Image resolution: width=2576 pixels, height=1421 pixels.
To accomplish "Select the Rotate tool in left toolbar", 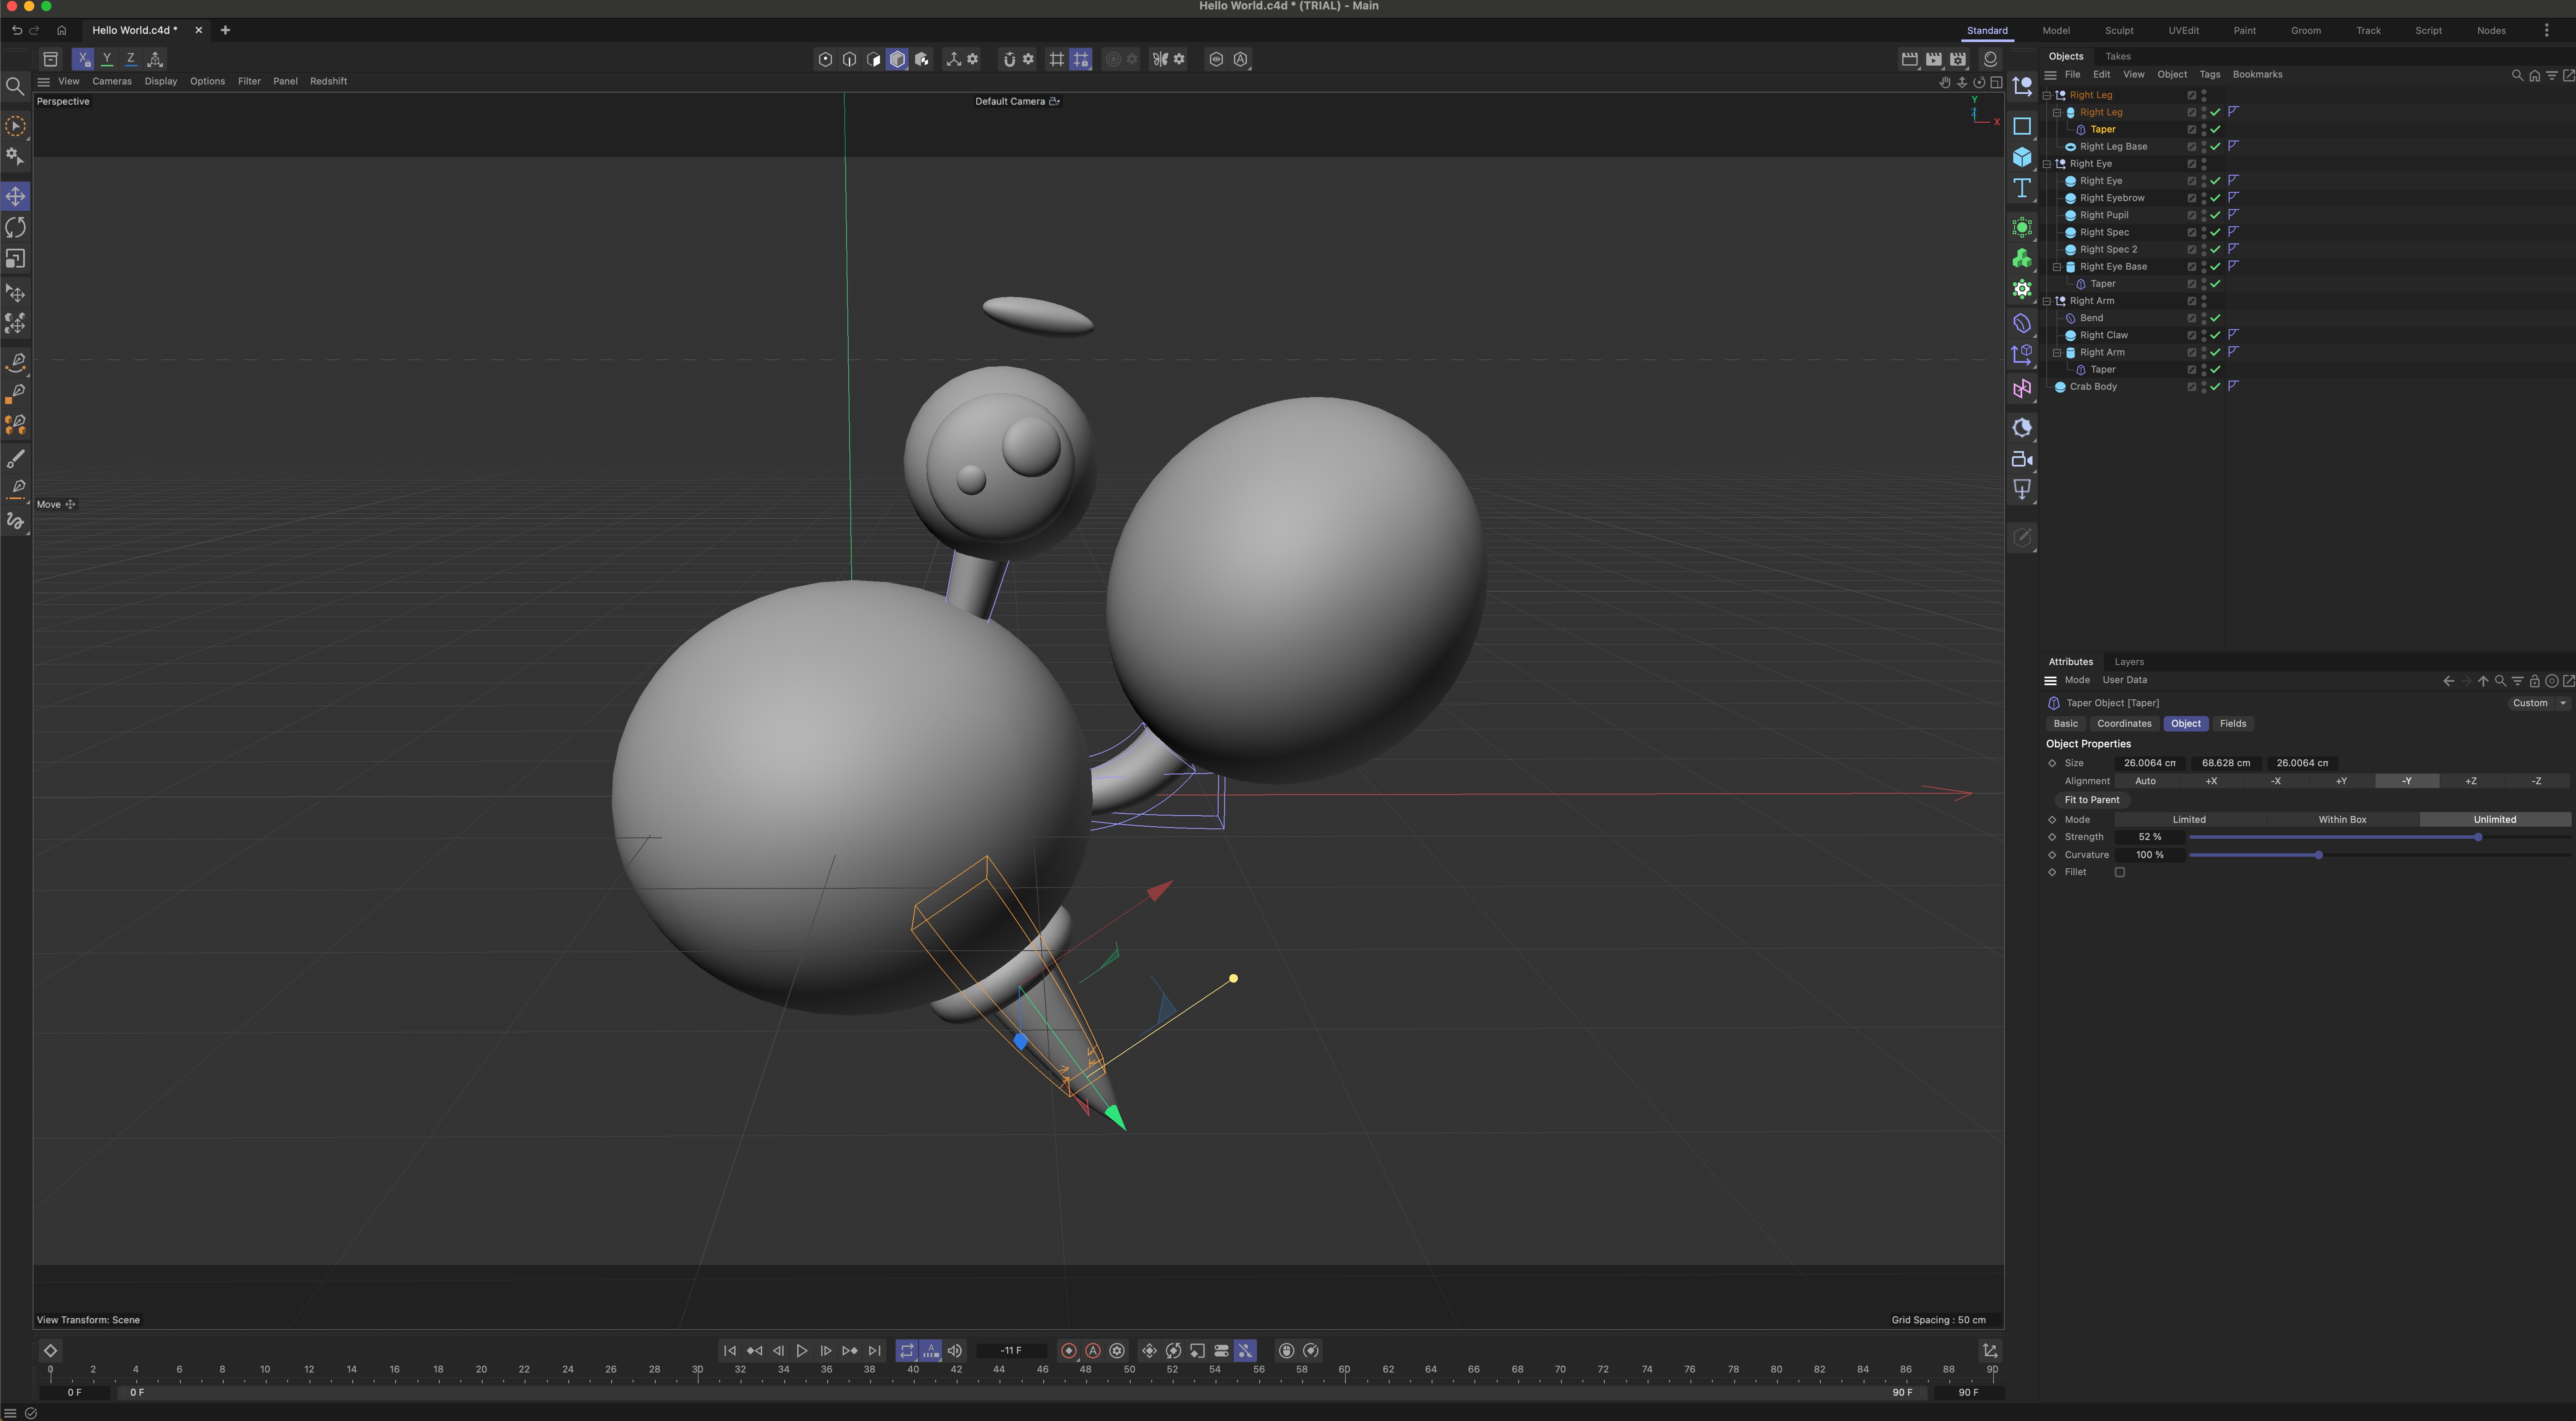I will [x=16, y=227].
